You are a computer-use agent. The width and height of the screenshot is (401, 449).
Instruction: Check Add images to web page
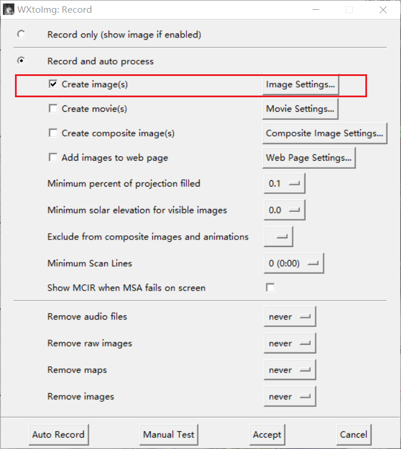pyautogui.click(x=53, y=157)
